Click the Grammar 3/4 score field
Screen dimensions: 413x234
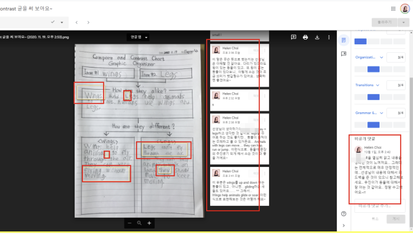(396, 113)
